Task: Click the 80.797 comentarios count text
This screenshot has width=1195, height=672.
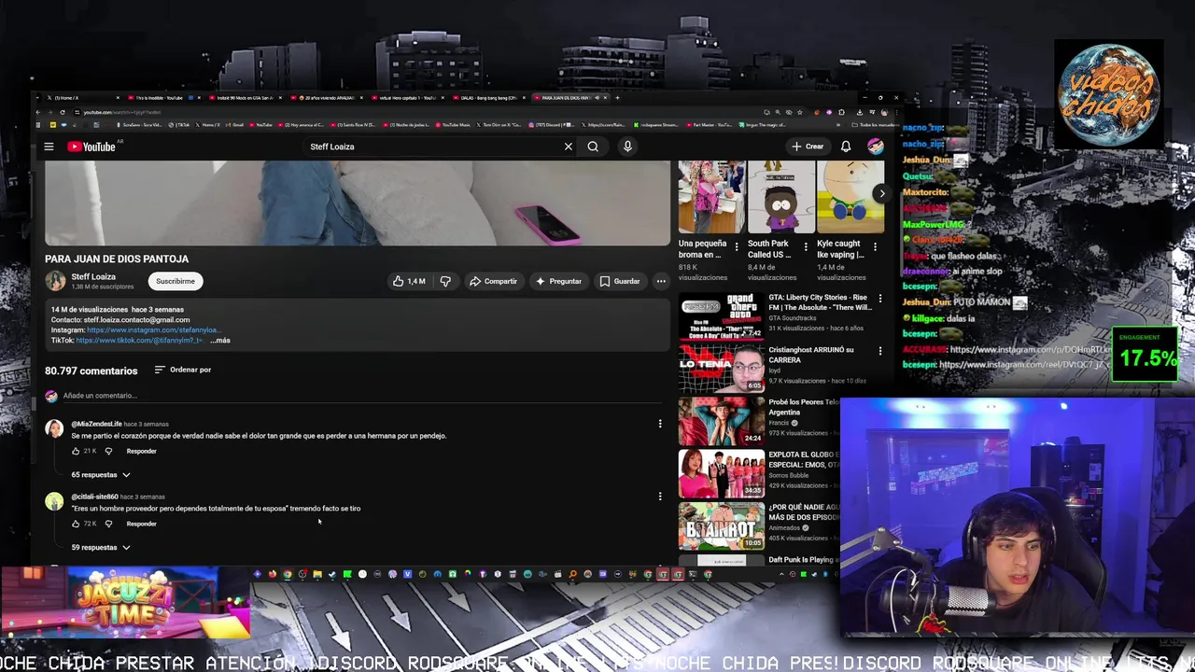Action: tap(91, 371)
